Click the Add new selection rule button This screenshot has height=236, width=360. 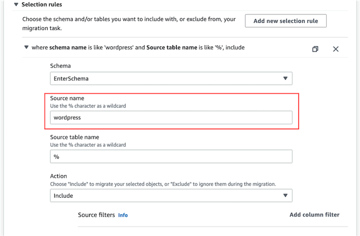click(286, 21)
